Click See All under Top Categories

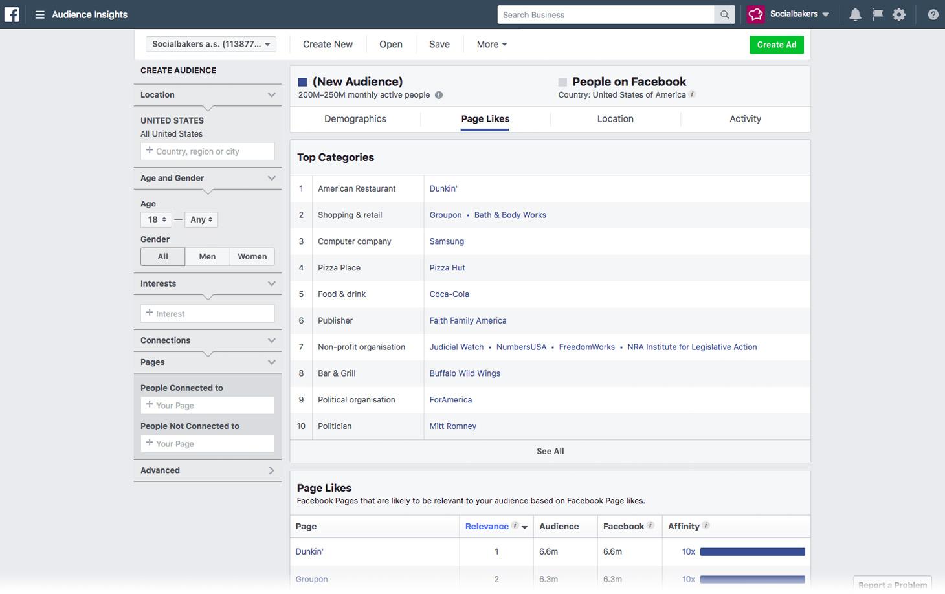click(x=550, y=451)
